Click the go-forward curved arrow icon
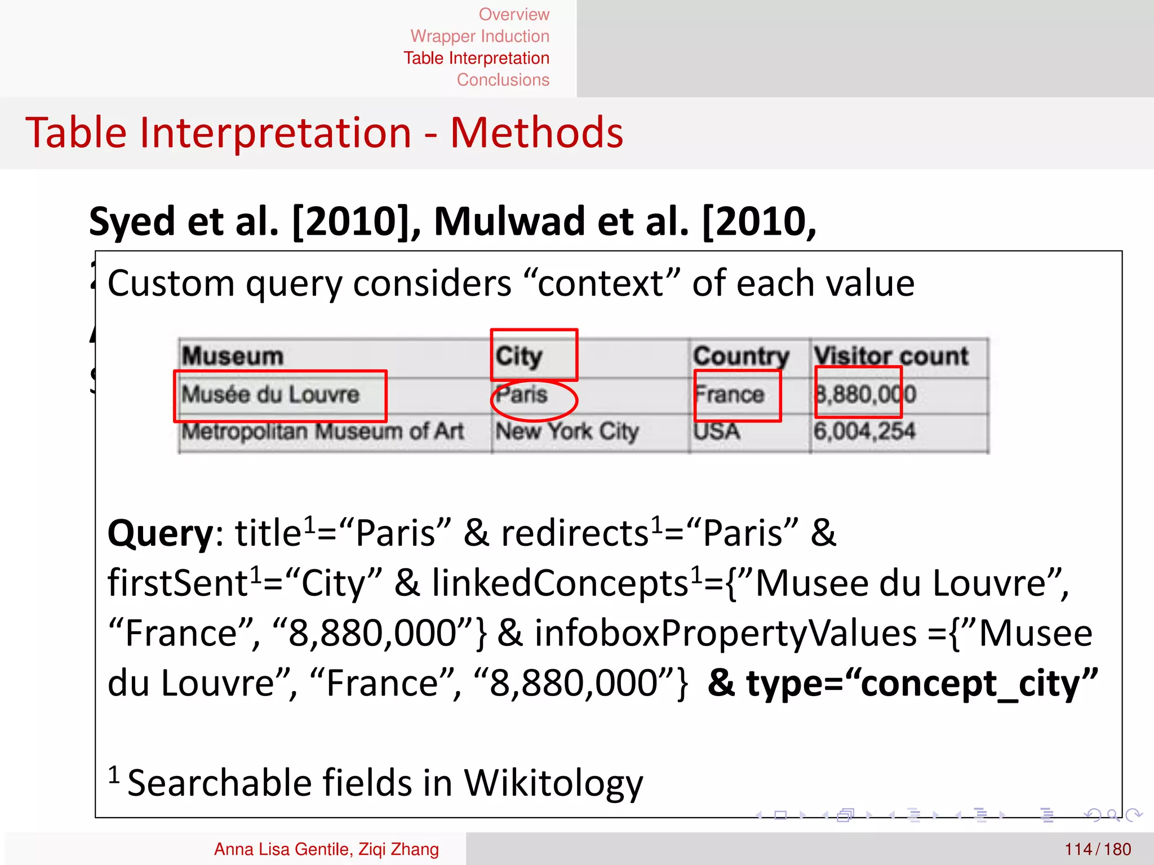The height and width of the screenshot is (865, 1154). [1134, 815]
